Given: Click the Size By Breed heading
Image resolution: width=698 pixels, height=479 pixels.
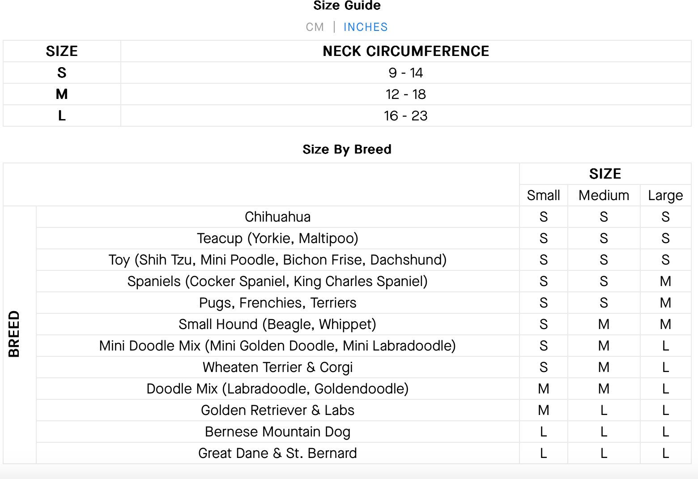Looking at the screenshot, I should (347, 150).
